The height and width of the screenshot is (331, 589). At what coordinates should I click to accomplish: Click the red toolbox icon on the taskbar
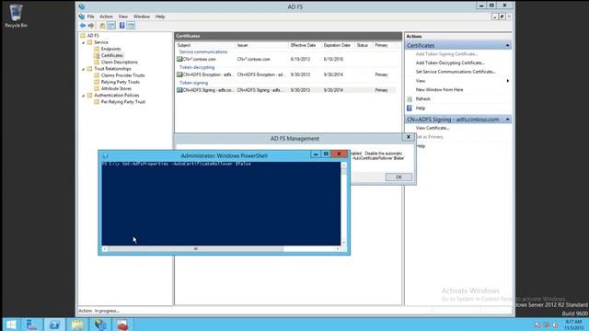tap(122, 325)
